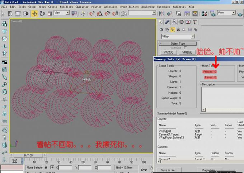Open the Graph Editors menu
244x173 pixels.
click(x=129, y=7)
